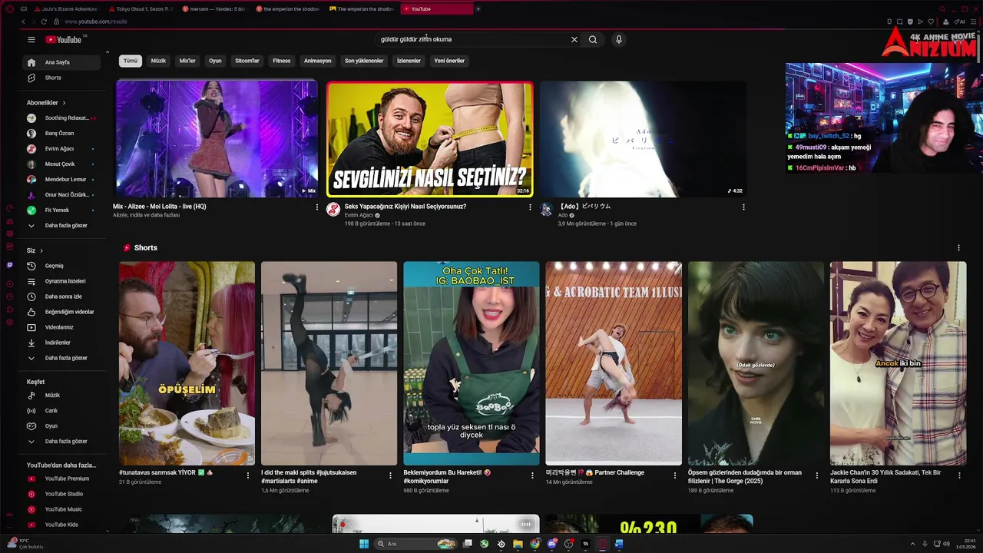Select the Animasyon filter chip
983x553 pixels.
click(x=317, y=61)
